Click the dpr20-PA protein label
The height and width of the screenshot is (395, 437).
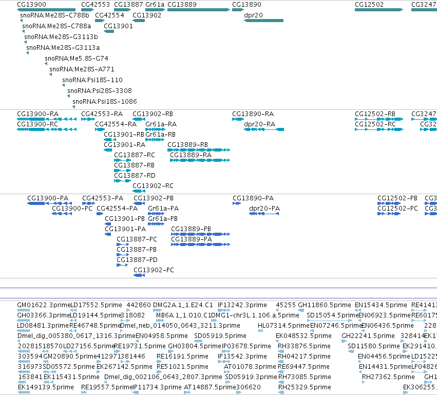pyautogui.click(x=264, y=209)
